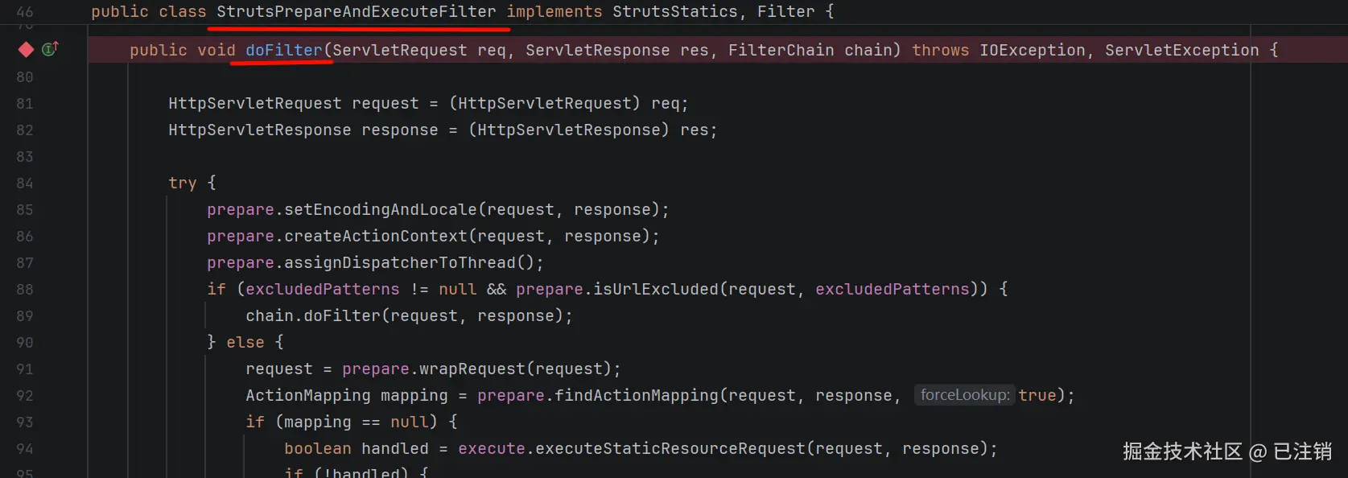Click the StrutsPrepareAndExecuteFilter class name
This screenshot has height=478, width=1348.
[x=357, y=11]
